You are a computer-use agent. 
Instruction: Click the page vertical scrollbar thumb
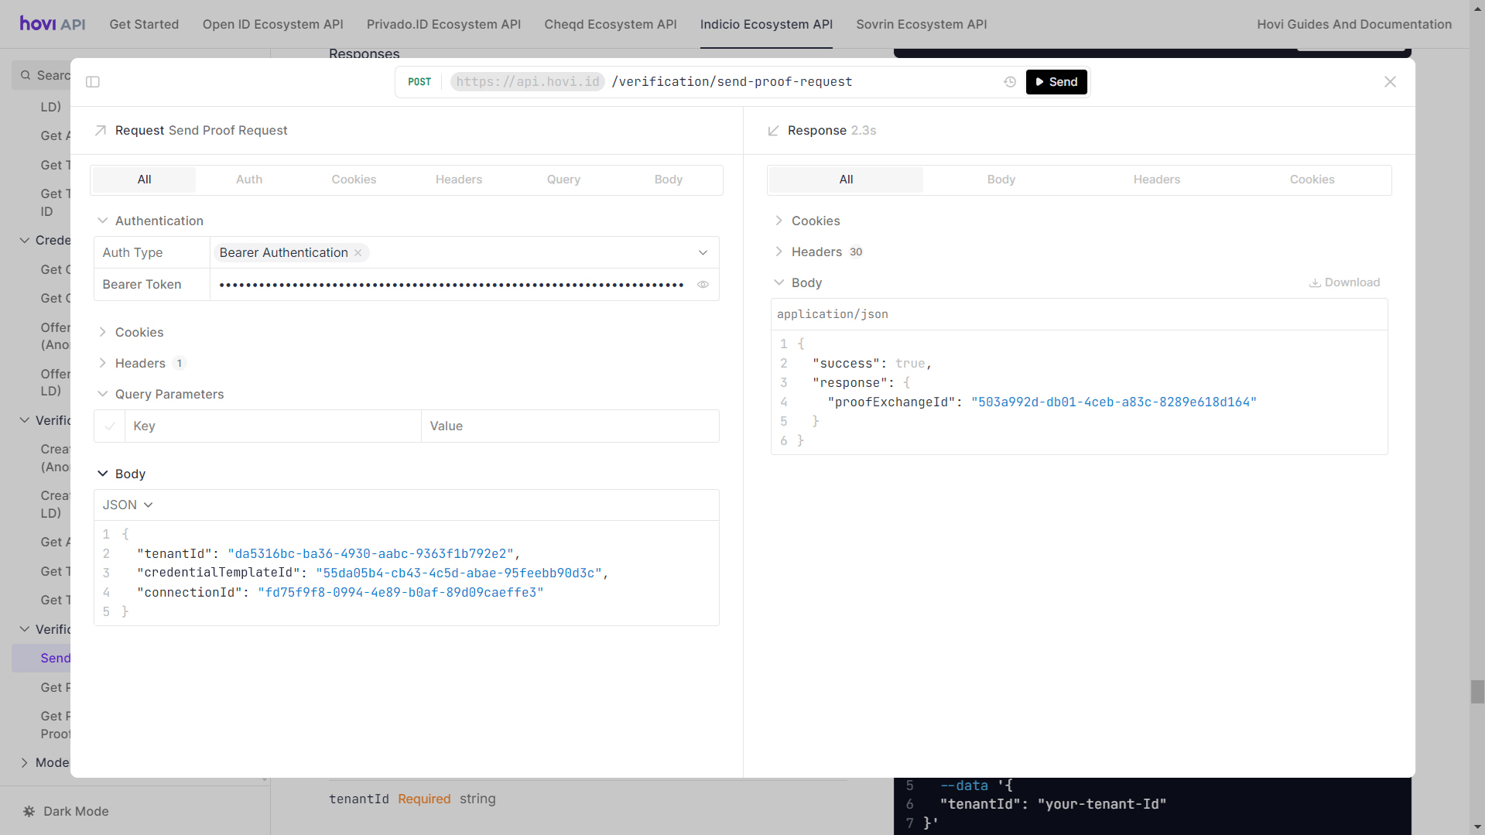pyautogui.click(x=1477, y=691)
